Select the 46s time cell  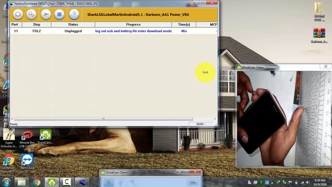click(x=184, y=31)
